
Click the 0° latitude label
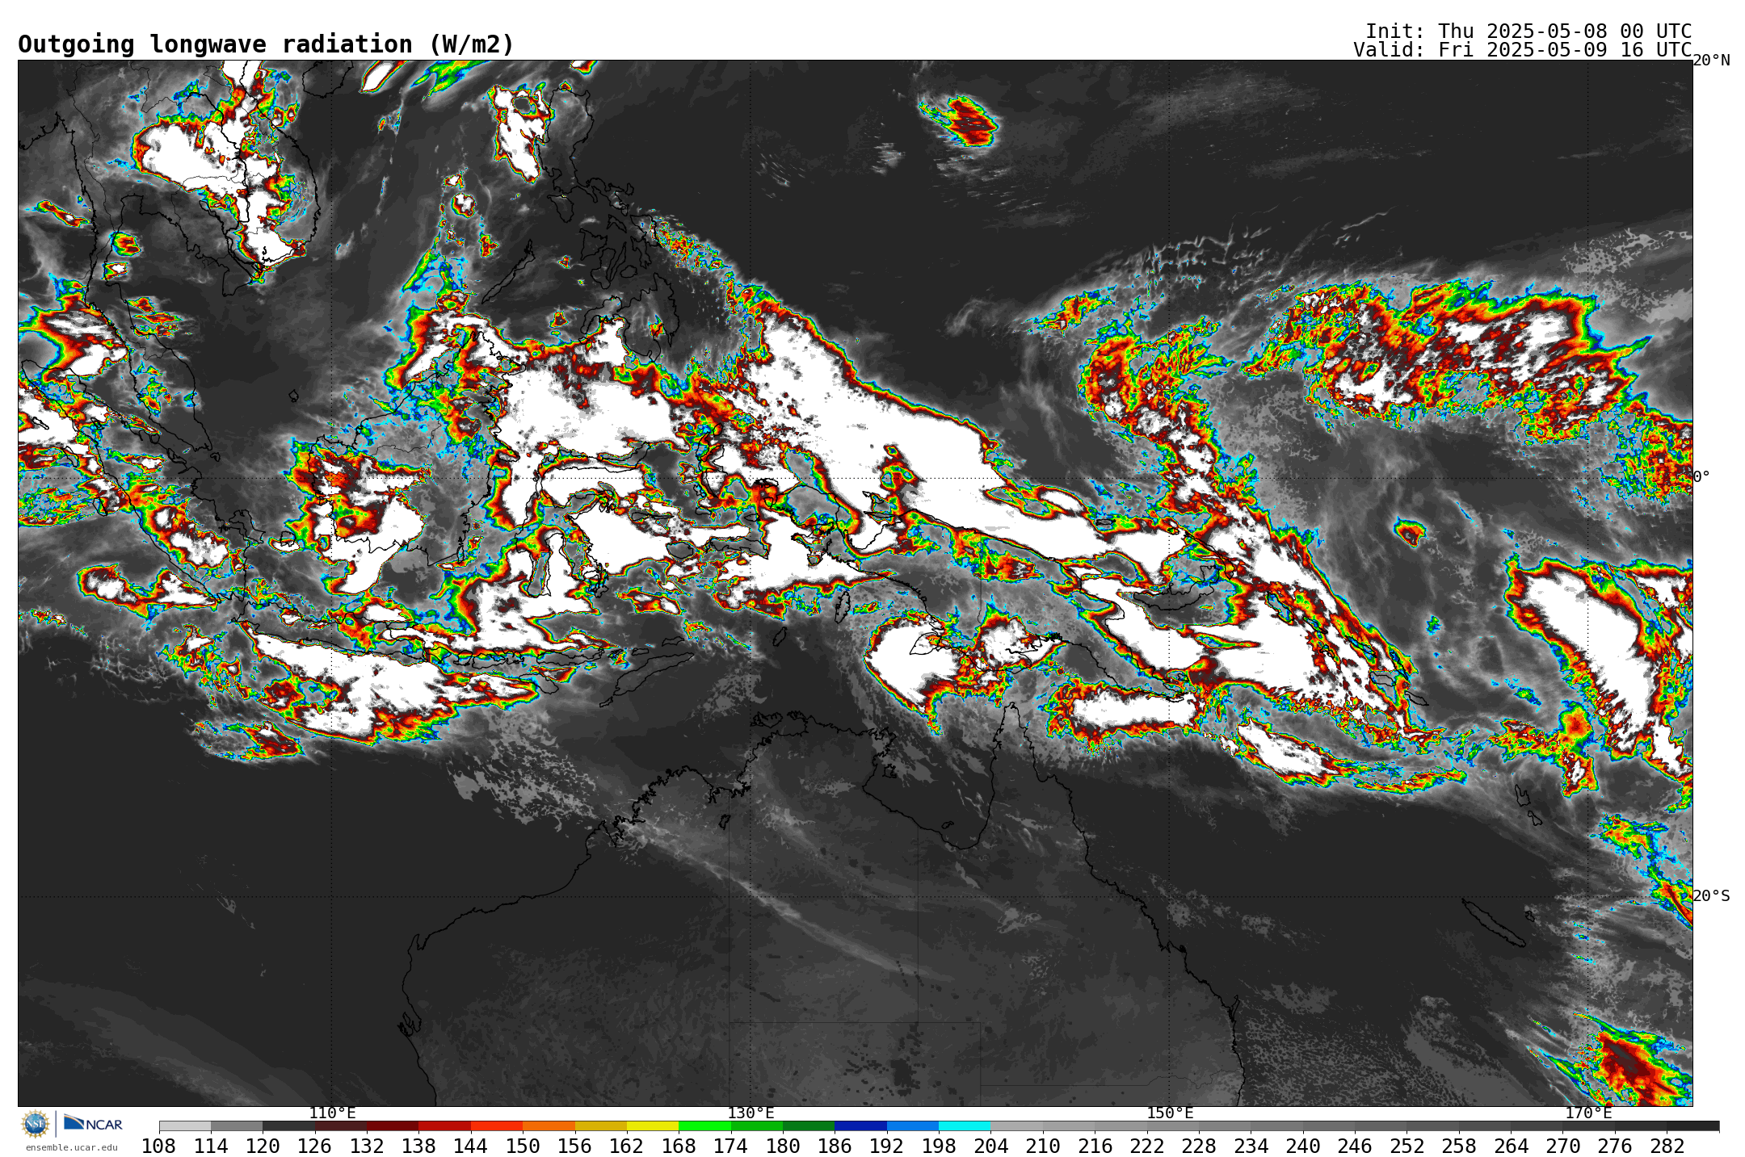tap(1701, 476)
